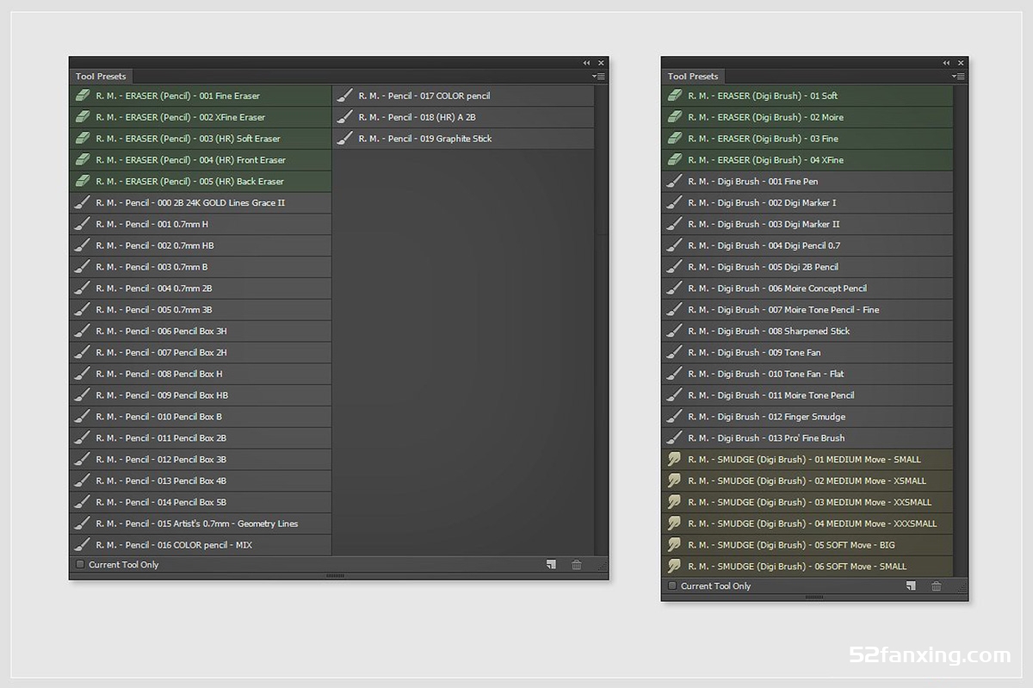Delete tool preset via left panel trash icon

pyautogui.click(x=577, y=565)
